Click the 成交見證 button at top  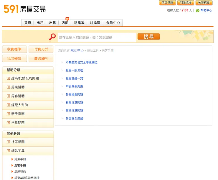pos(167,3)
